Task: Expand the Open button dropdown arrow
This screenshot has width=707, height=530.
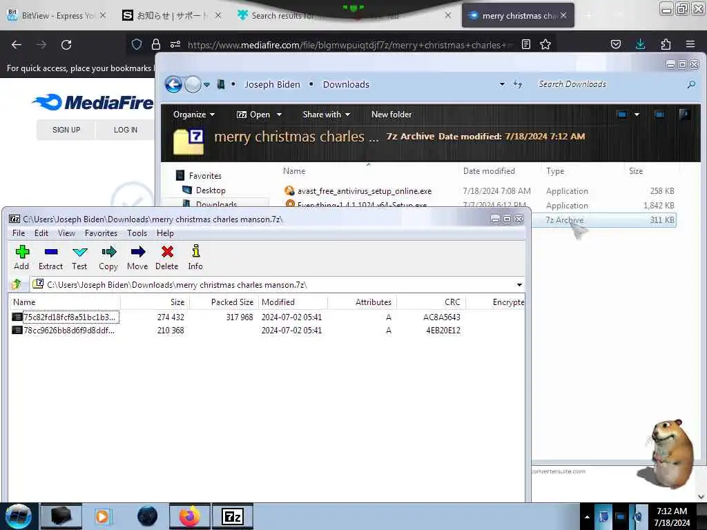Action: (x=279, y=115)
